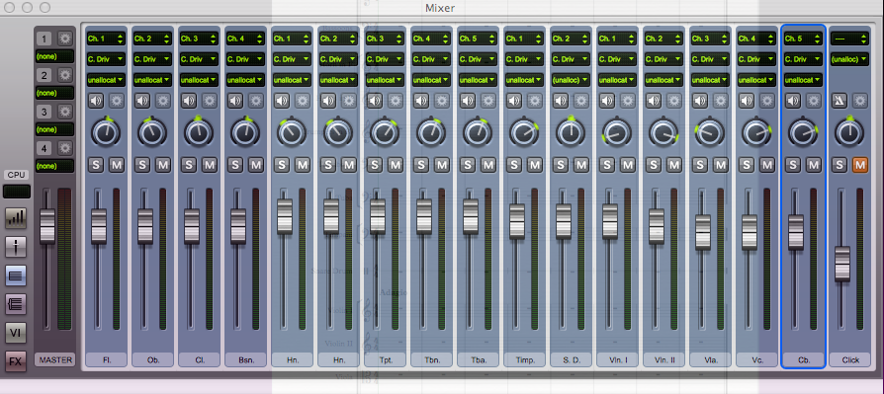Show the VI strips button
This screenshot has height=394, width=884.
(16, 333)
